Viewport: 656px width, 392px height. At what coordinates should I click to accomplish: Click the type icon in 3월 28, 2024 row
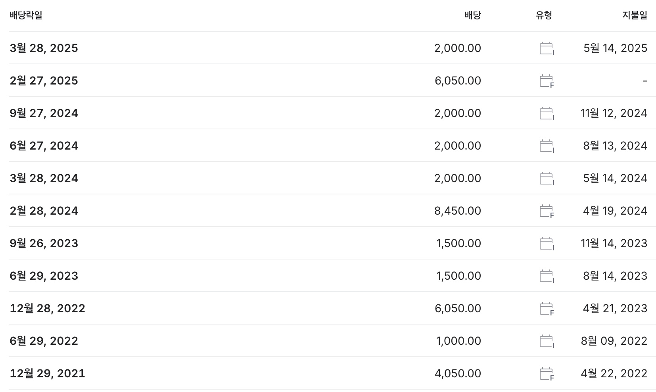[x=547, y=179]
